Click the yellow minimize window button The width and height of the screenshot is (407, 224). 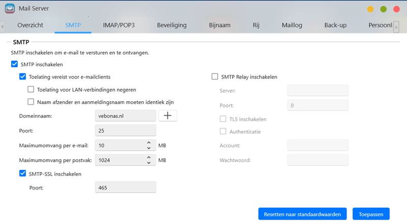370,9
